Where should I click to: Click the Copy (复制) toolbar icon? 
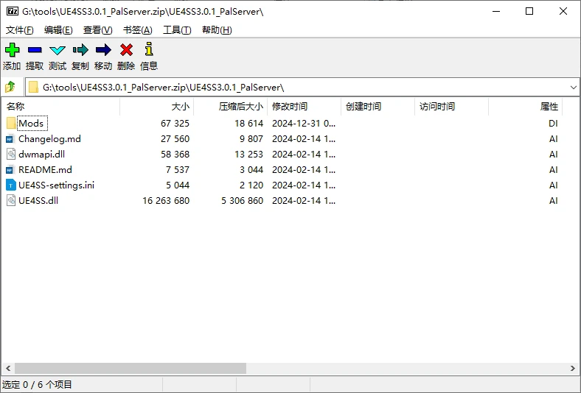[x=80, y=50]
